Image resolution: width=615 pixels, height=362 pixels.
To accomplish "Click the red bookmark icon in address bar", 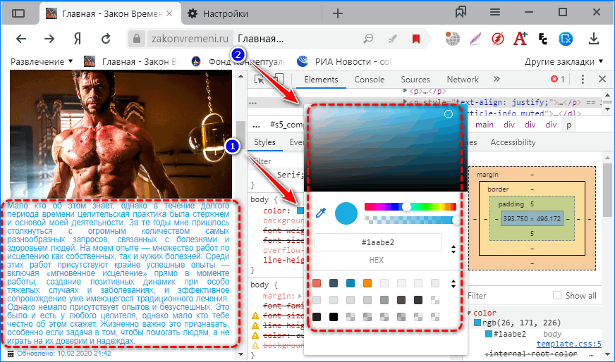I will [416, 38].
